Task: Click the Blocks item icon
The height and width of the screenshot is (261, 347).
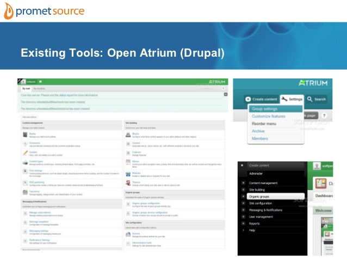Action: pyautogui.click(x=128, y=135)
